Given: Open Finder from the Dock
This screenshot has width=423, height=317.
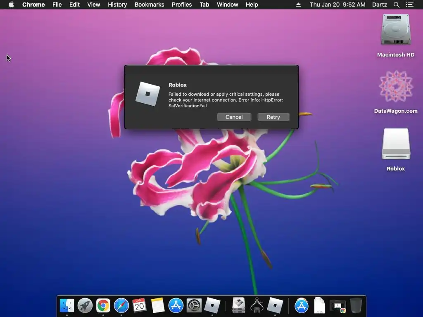Looking at the screenshot, I should pyautogui.click(x=67, y=305).
